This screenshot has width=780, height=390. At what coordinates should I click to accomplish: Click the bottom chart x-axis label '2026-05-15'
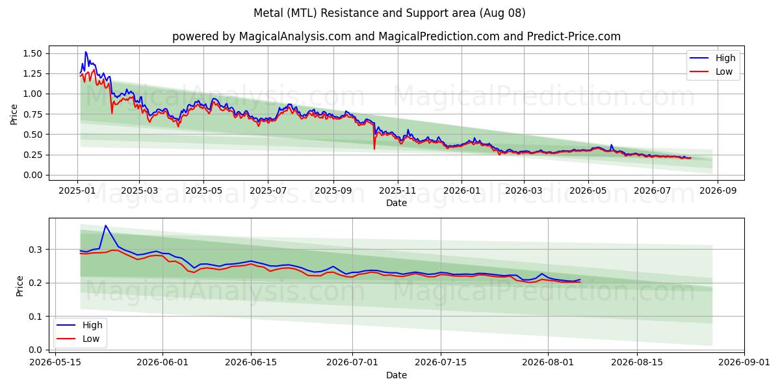click(x=55, y=363)
